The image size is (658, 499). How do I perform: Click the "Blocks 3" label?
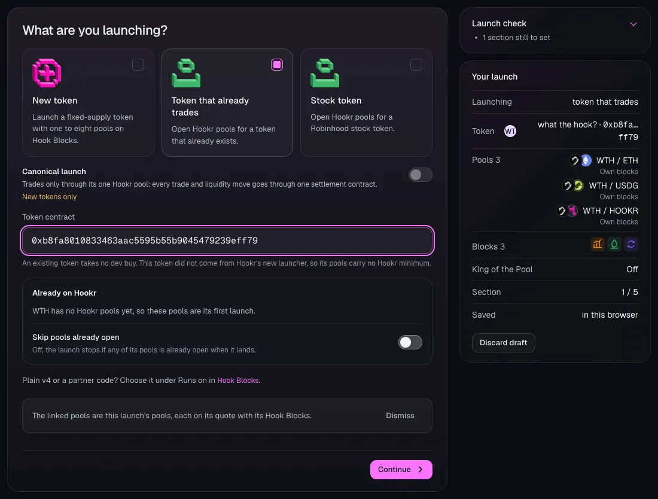pyautogui.click(x=489, y=247)
